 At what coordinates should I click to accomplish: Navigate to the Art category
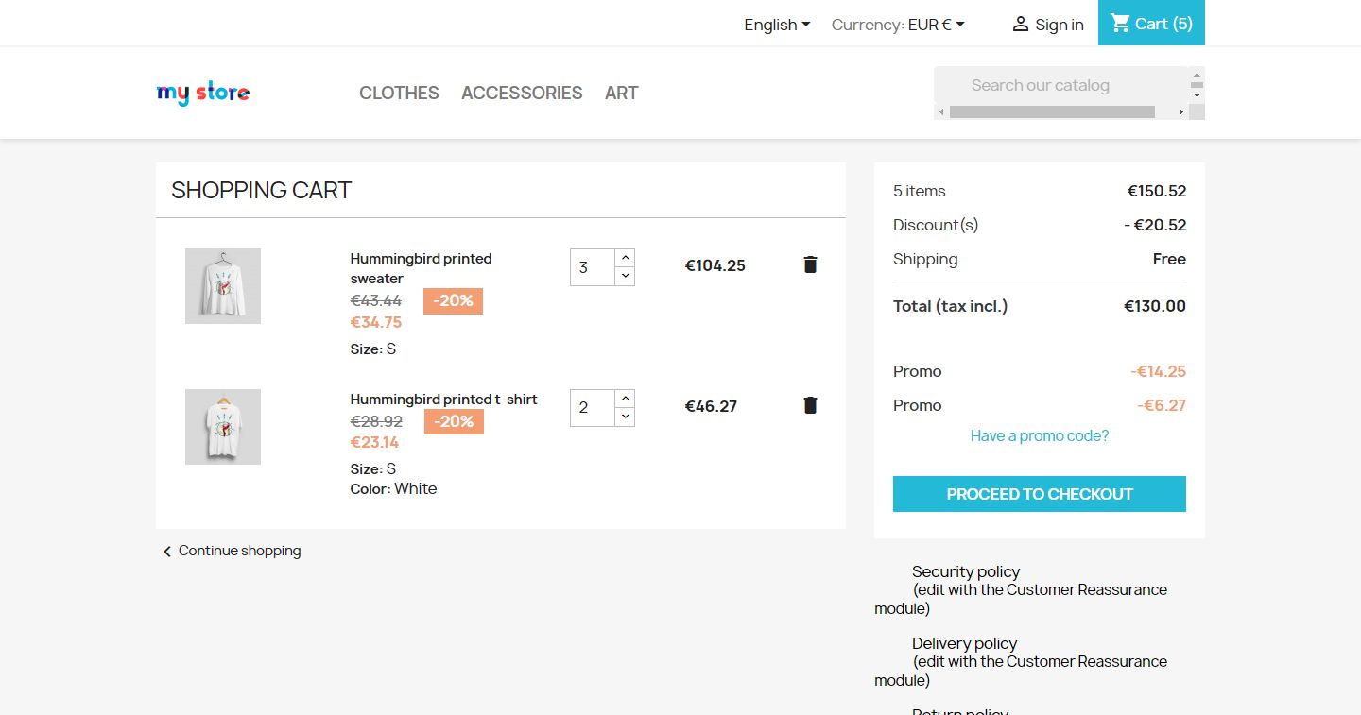[x=622, y=93]
